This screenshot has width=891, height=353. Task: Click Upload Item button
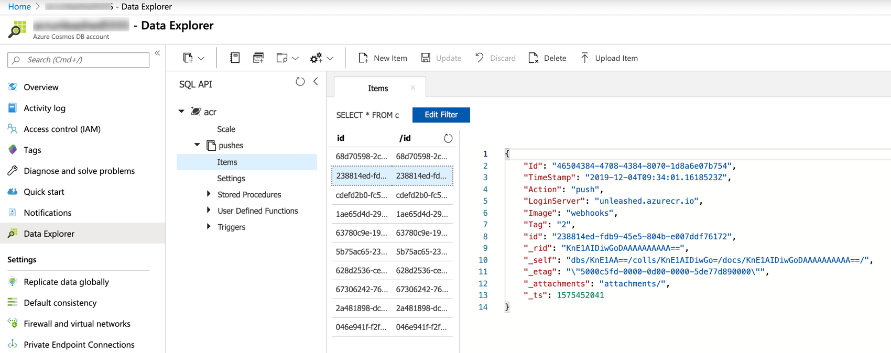click(x=609, y=58)
